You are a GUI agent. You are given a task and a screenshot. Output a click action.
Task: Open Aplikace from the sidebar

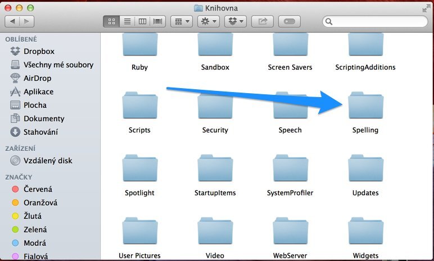click(38, 91)
